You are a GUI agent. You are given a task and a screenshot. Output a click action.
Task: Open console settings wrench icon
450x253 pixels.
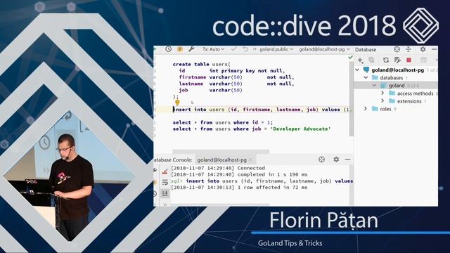(191, 49)
